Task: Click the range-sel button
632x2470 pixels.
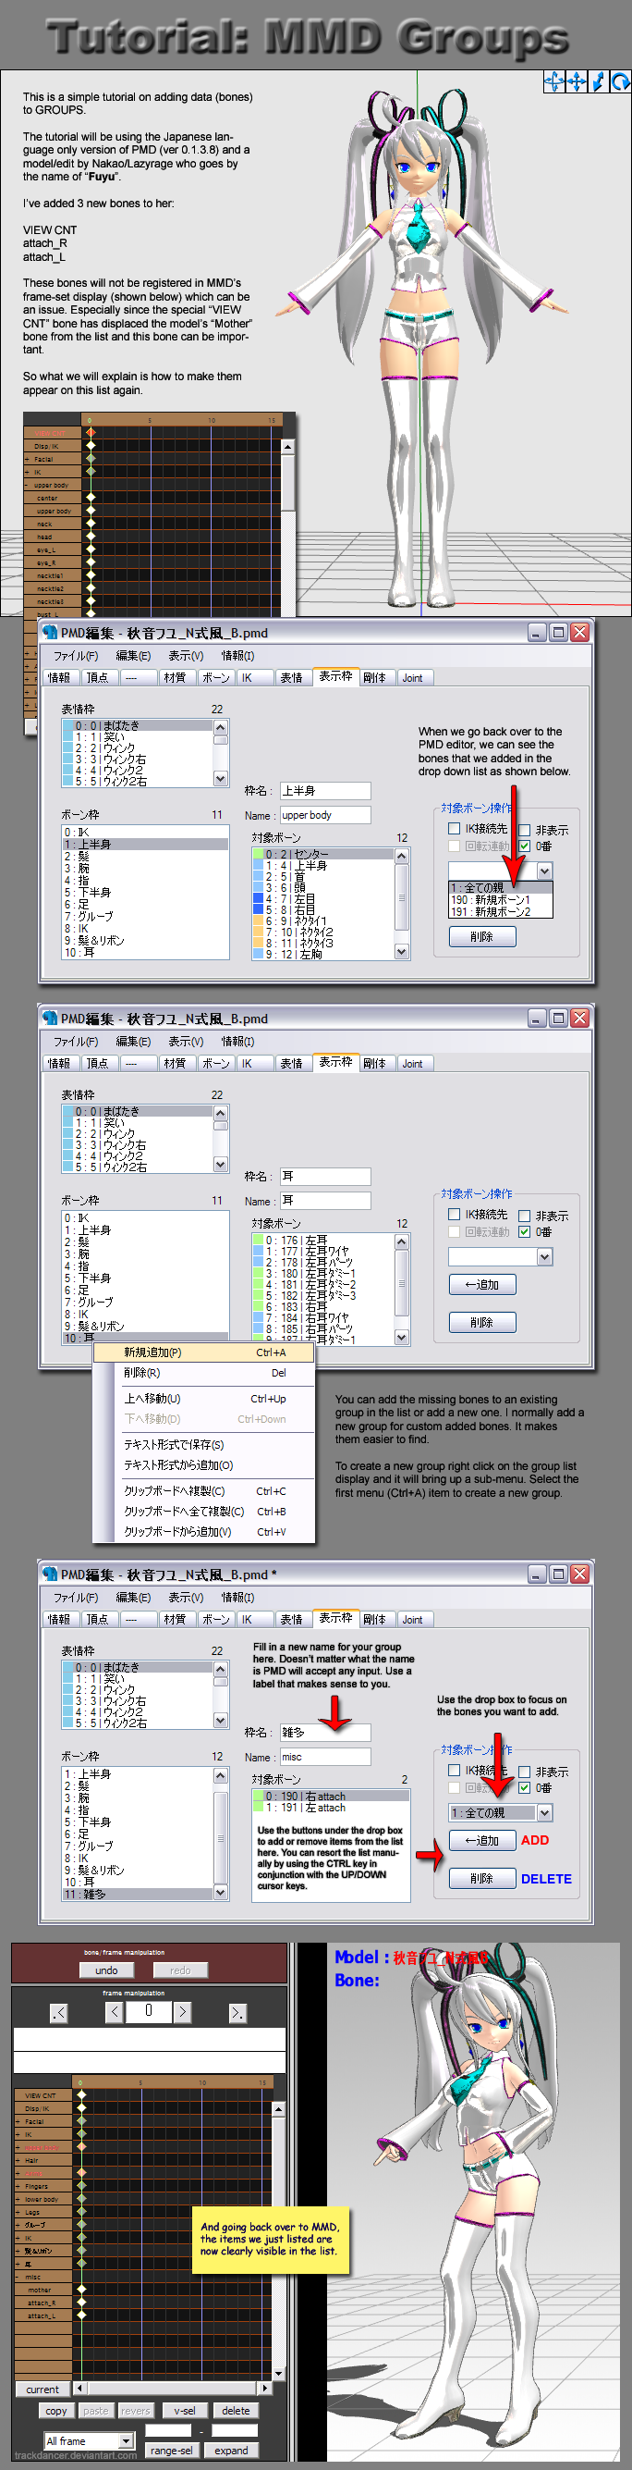Action: tap(172, 2450)
